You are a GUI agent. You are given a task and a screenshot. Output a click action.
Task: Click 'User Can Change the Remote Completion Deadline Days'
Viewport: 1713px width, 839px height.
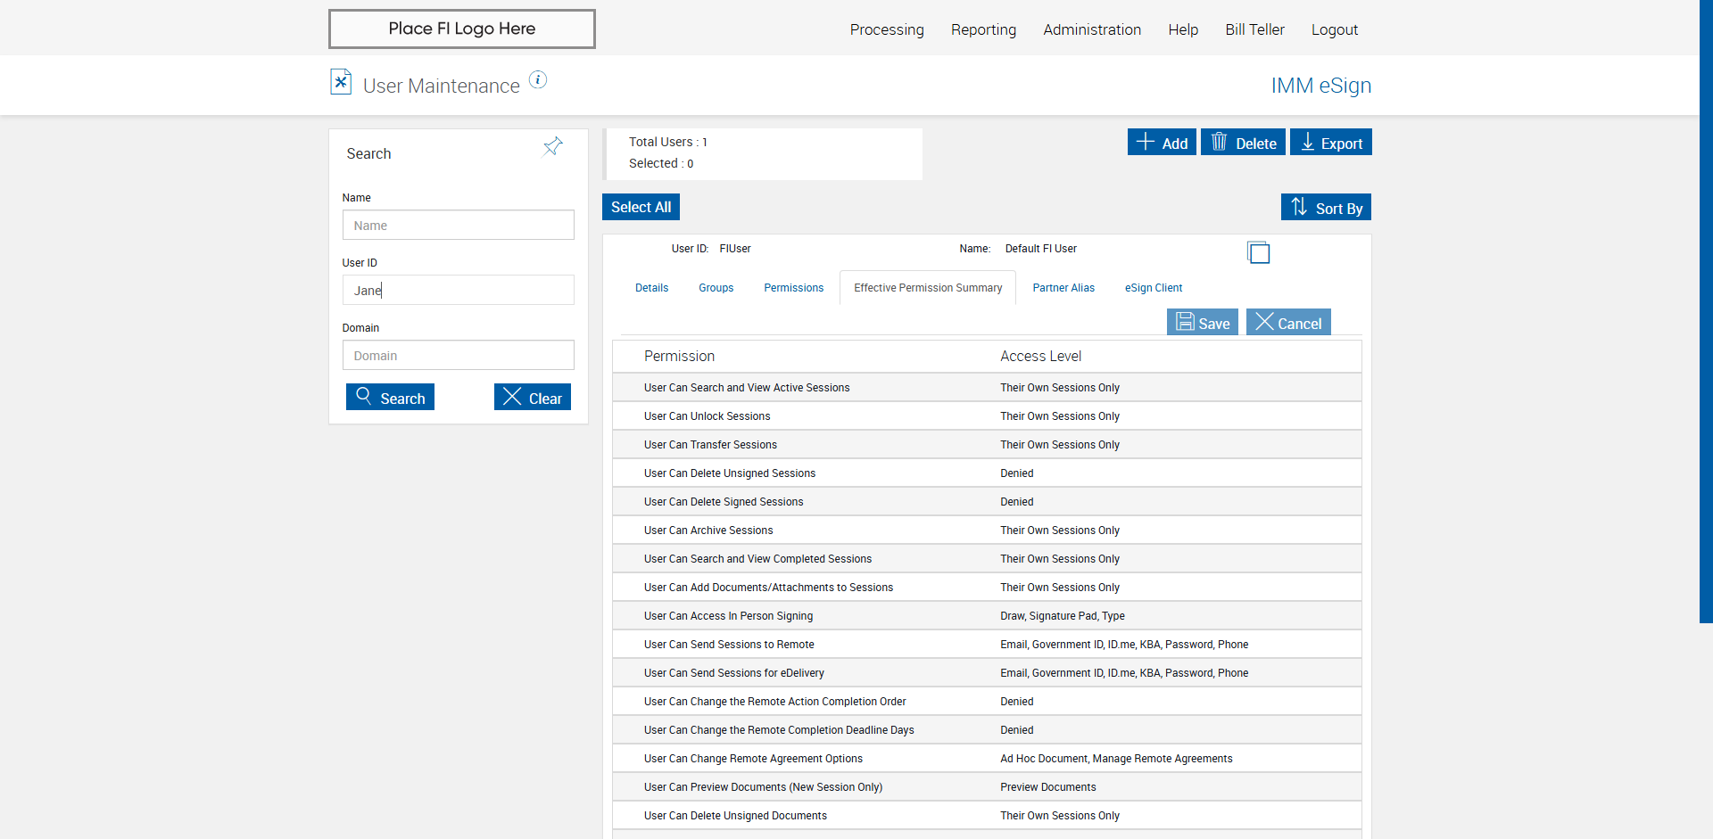pyautogui.click(x=779, y=730)
